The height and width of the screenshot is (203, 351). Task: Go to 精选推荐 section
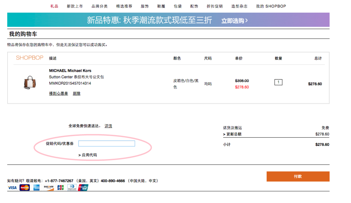coord(124,6)
